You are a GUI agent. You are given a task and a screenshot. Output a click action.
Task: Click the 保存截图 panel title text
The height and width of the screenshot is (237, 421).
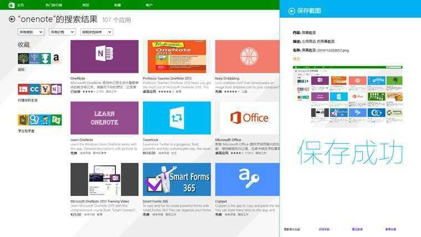tap(309, 11)
